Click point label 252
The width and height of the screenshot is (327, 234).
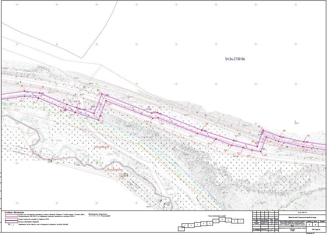[21, 101]
